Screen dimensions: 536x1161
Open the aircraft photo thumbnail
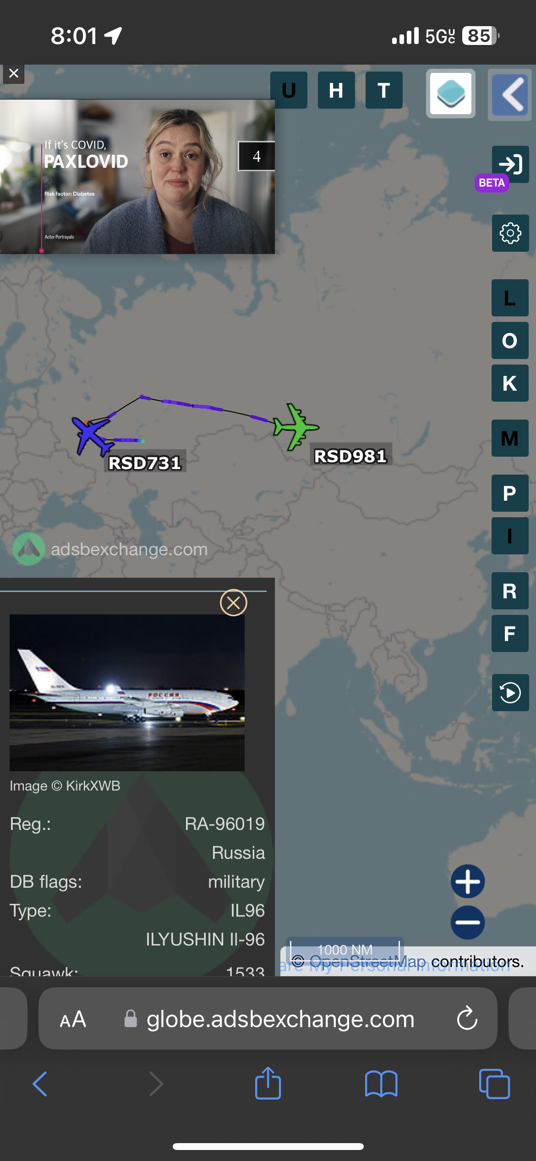tap(127, 692)
